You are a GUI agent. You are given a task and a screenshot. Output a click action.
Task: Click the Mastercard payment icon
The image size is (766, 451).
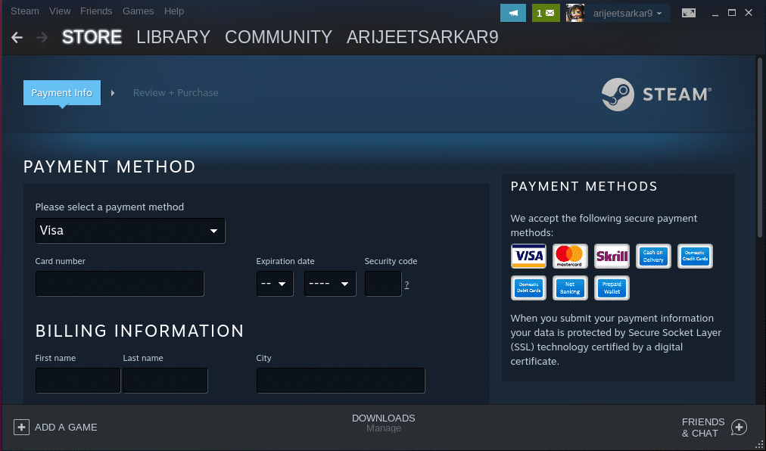pyautogui.click(x=570, y=256)
